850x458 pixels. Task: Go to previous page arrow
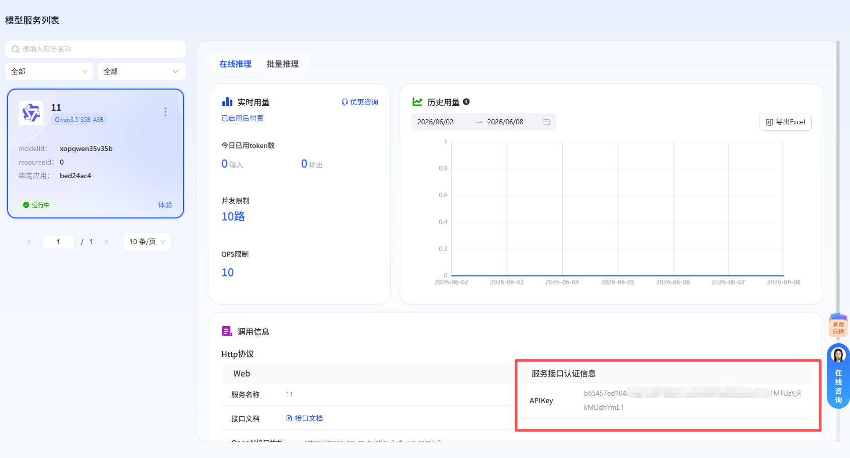coord(29,242)
